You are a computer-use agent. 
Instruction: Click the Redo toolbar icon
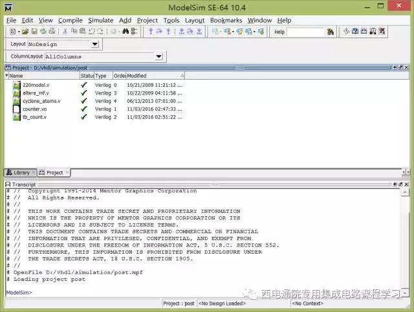100,32
